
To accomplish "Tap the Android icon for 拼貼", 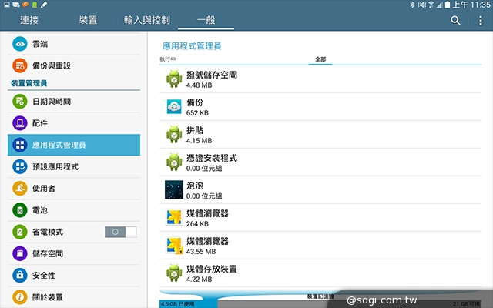I will click(174, 134).
